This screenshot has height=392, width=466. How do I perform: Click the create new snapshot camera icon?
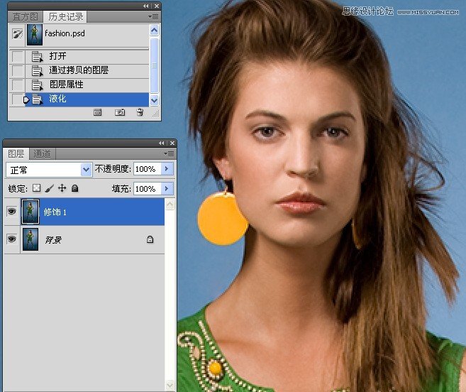[121, 112]
